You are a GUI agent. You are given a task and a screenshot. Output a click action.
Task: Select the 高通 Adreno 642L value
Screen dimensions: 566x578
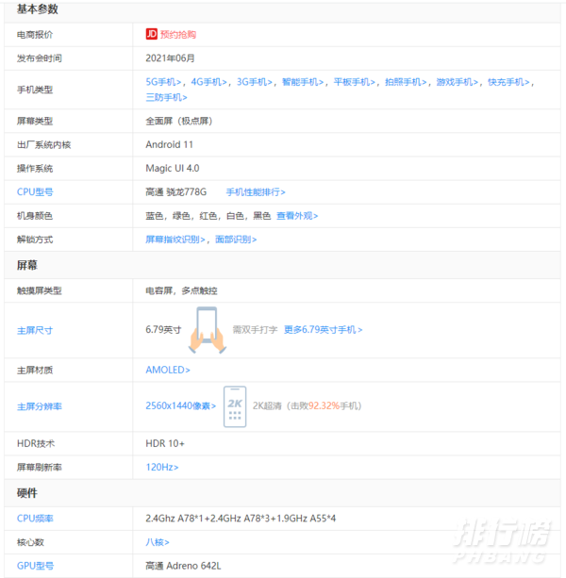[183, 566]
